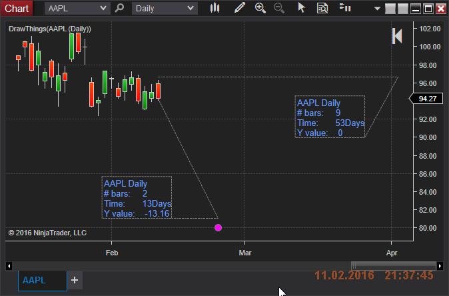Click the second gray link button
The height and width of the screenshot is (296, 449).
click(x=403, y=9)
